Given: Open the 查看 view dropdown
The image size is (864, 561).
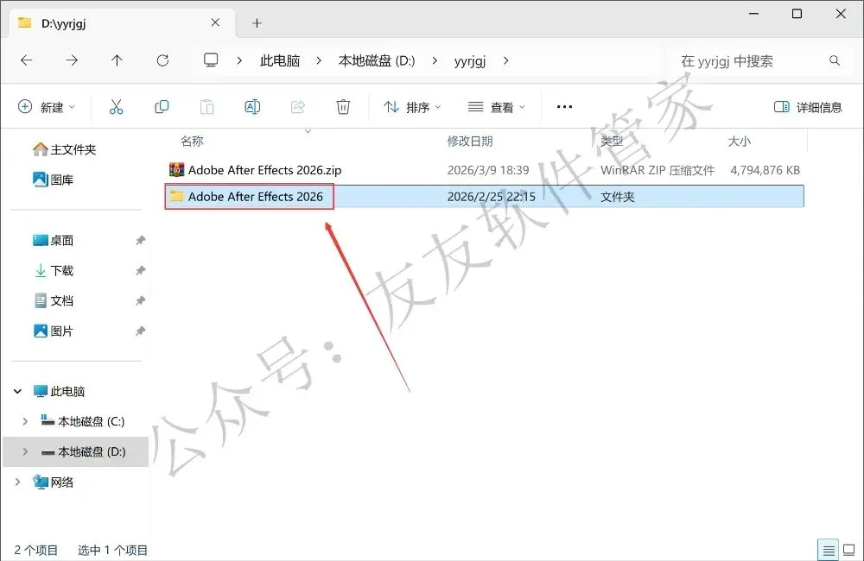Looking at the screenshot, I should click(496, 107).
